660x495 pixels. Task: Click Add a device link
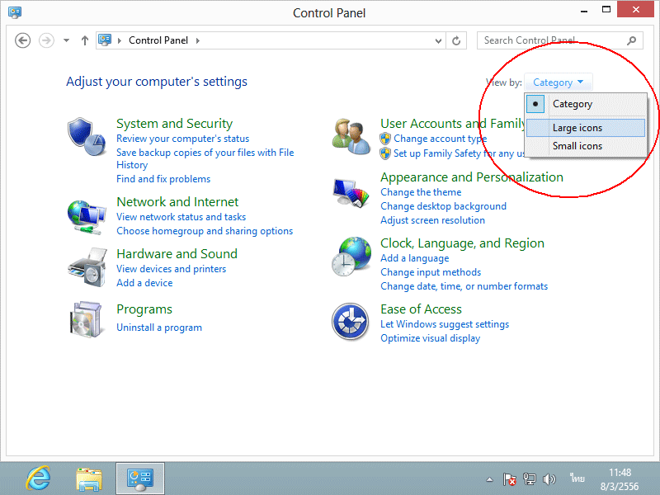(144, 283)
